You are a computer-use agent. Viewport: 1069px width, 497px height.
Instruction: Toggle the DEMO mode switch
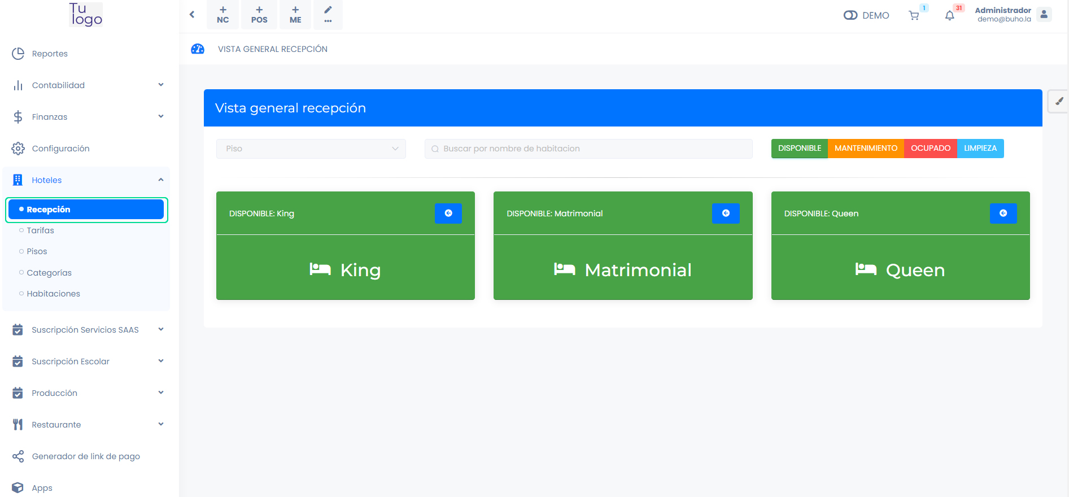click(850, 15)
